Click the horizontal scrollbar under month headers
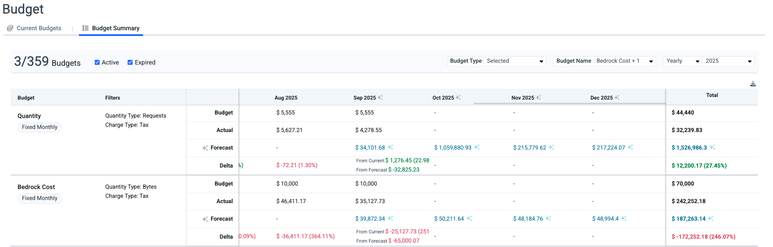This screenshot has width=773, height=247. coord(569,104)
